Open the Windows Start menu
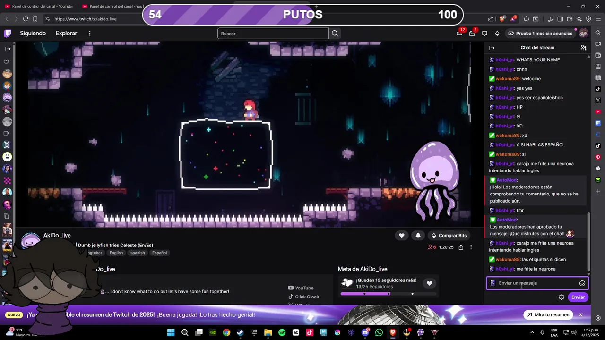 (171, 332)
